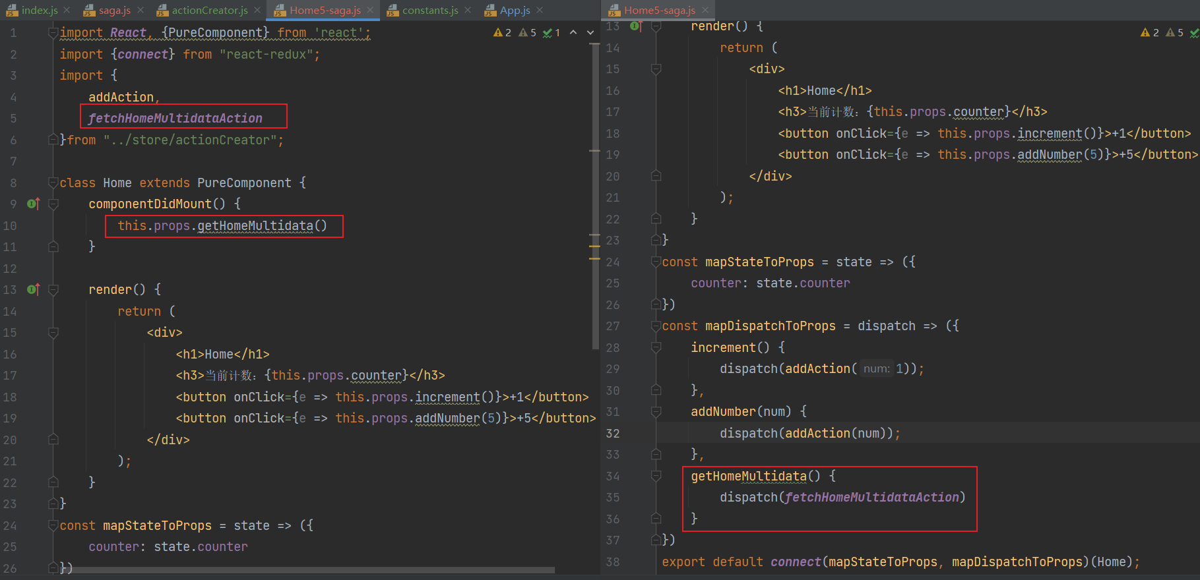The height and width of the screenshot is (580, 1200).
Task: Close the constants.js tab
Action: click(468, 10)
